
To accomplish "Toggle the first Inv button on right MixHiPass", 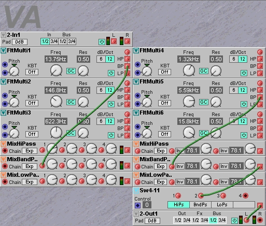I will (179, 151).
